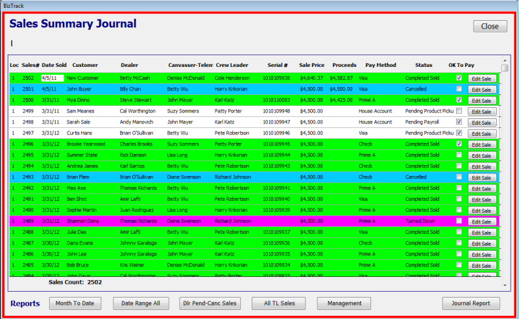Close the Sales Summary Journal window
Viewport: 519px width, 319px height.
pyautogui.click(x=490, y=26)
